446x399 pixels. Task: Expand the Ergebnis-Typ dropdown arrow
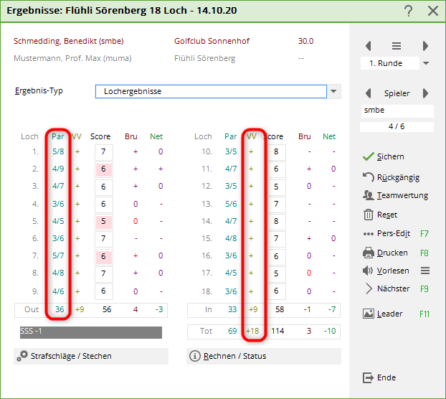(334, 92)
